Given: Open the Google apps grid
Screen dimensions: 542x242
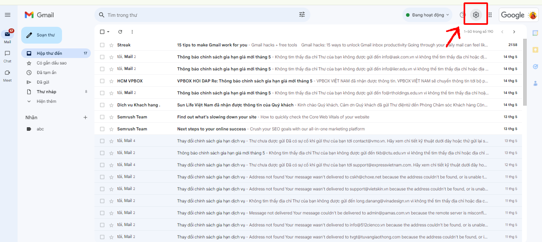Looking at the screenshot, I should pyautogui.click(x=490, y=15).
